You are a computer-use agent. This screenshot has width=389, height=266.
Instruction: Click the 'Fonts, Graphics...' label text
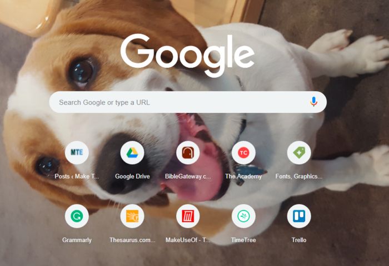pos(299,176)
